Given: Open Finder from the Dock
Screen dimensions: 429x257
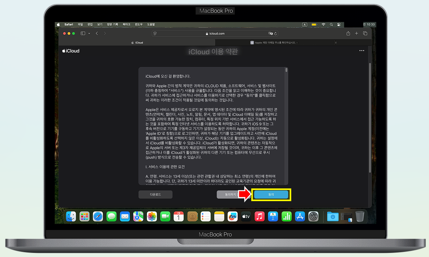Looking at the screenshot, I should point(71,216).
